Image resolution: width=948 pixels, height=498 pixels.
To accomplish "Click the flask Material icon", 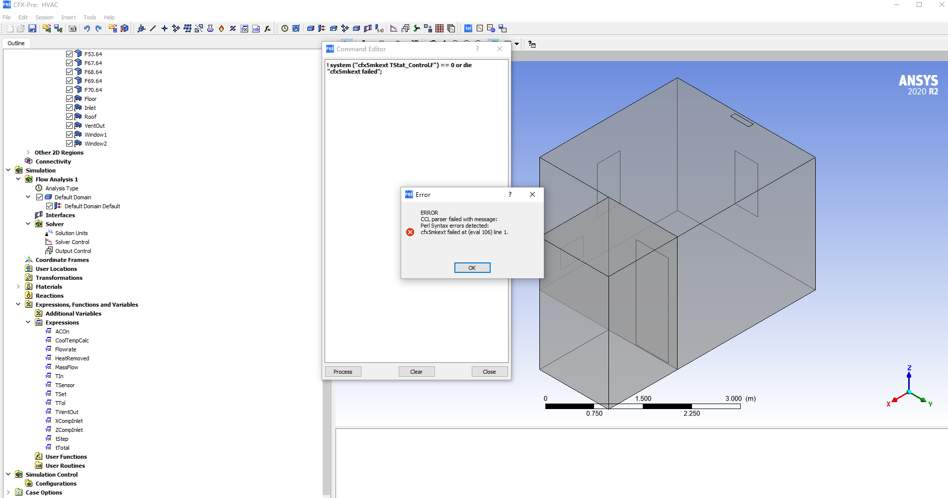I will (210, 29).
